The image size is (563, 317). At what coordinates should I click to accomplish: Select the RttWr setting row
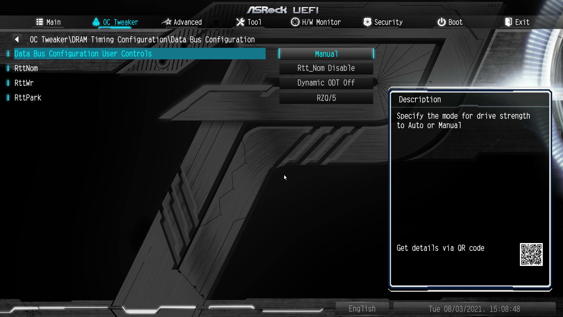(x=140, y=83)
